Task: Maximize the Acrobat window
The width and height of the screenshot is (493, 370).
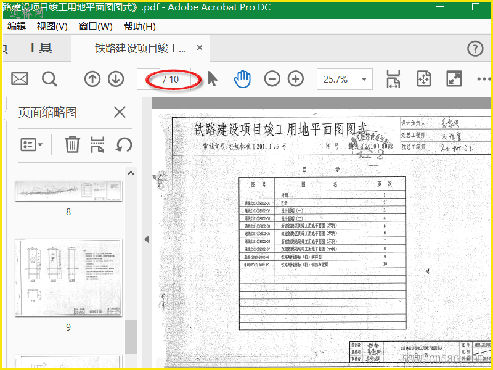Action: (475, 7)
